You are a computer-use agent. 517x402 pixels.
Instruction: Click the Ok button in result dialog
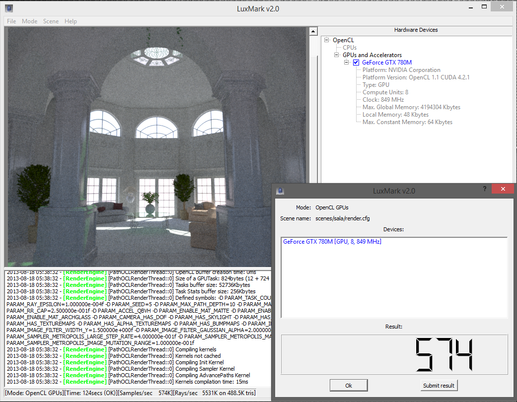[x=349, y=385]
